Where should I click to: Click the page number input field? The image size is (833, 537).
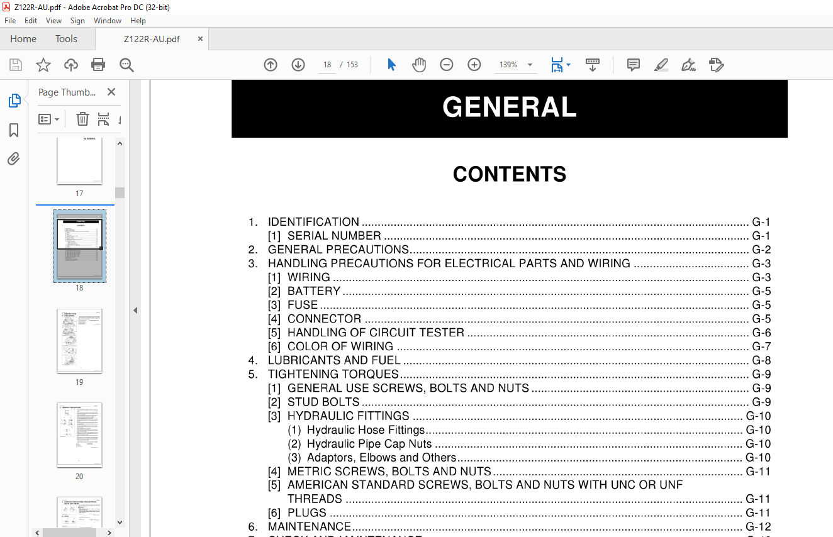click(x=327, y=65)
